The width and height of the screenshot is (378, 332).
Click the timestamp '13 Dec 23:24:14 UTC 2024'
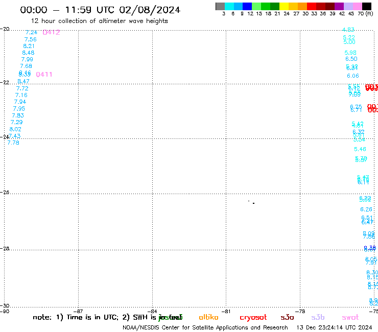(334, 327)
